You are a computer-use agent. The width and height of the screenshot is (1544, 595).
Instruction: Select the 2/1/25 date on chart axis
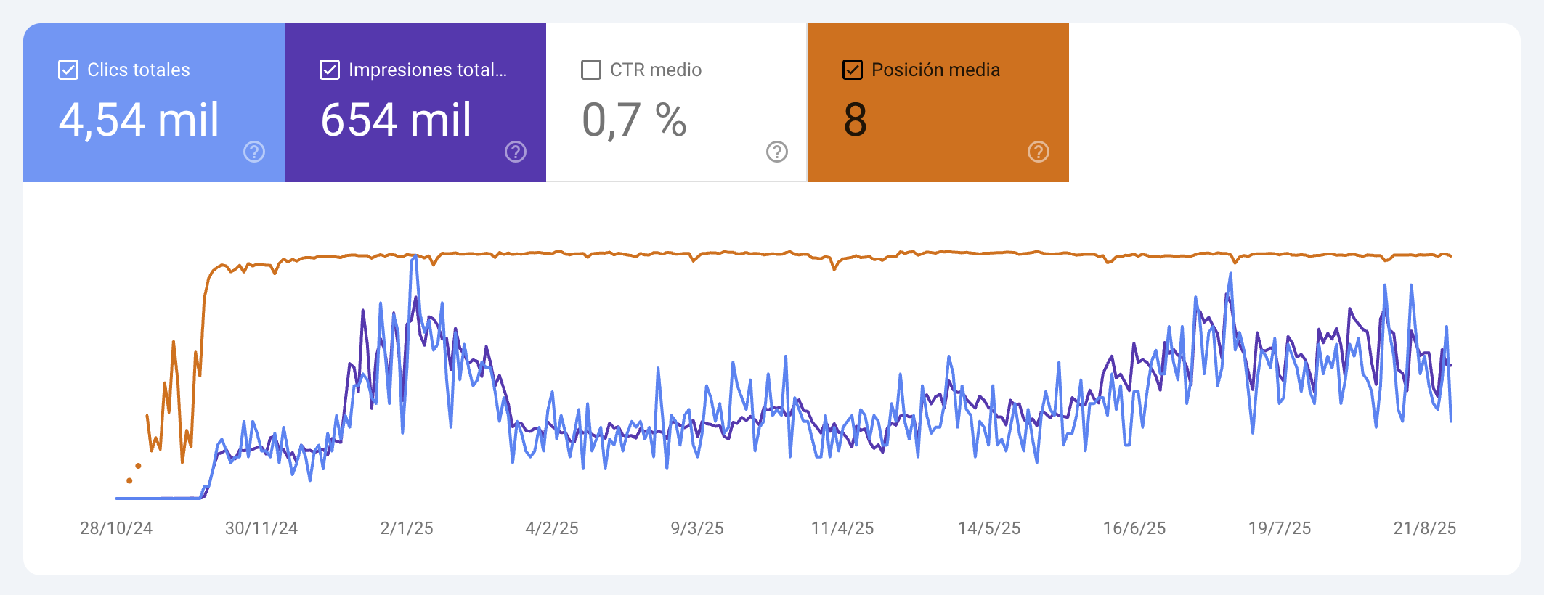coord(407,528)
